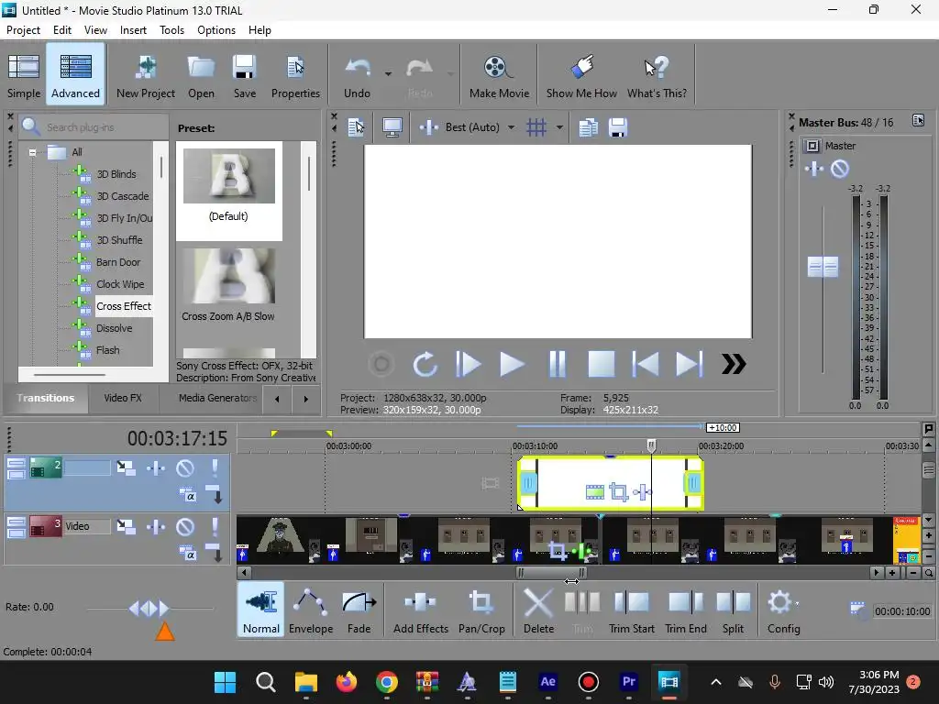939x704 pixels.
Task: Play the preview
Action: [512, 364]
